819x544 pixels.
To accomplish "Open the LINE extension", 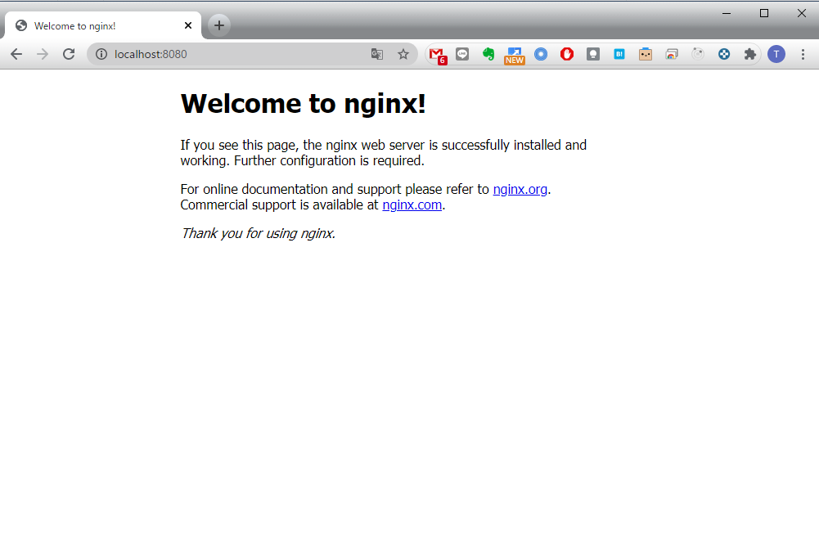I will (462, 54).
